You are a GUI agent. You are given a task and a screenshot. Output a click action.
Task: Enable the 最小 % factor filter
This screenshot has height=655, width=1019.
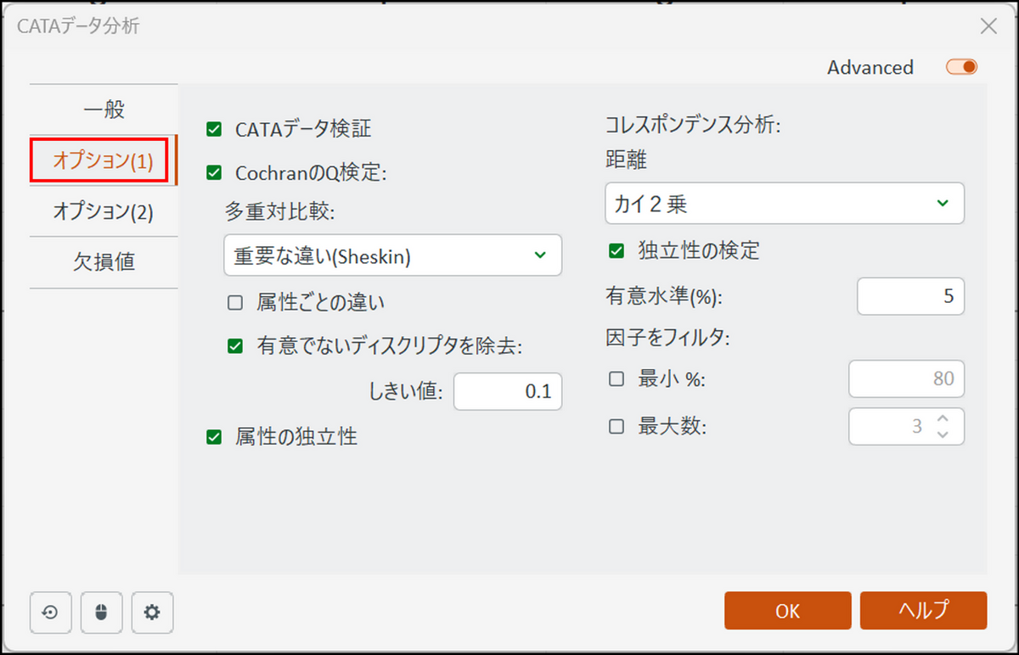point(616,379)
